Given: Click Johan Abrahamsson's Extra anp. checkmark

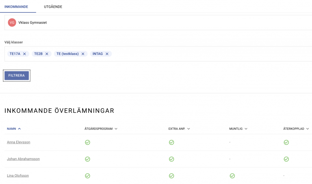Looking at the screenshot, I should [x=171, y=159].
